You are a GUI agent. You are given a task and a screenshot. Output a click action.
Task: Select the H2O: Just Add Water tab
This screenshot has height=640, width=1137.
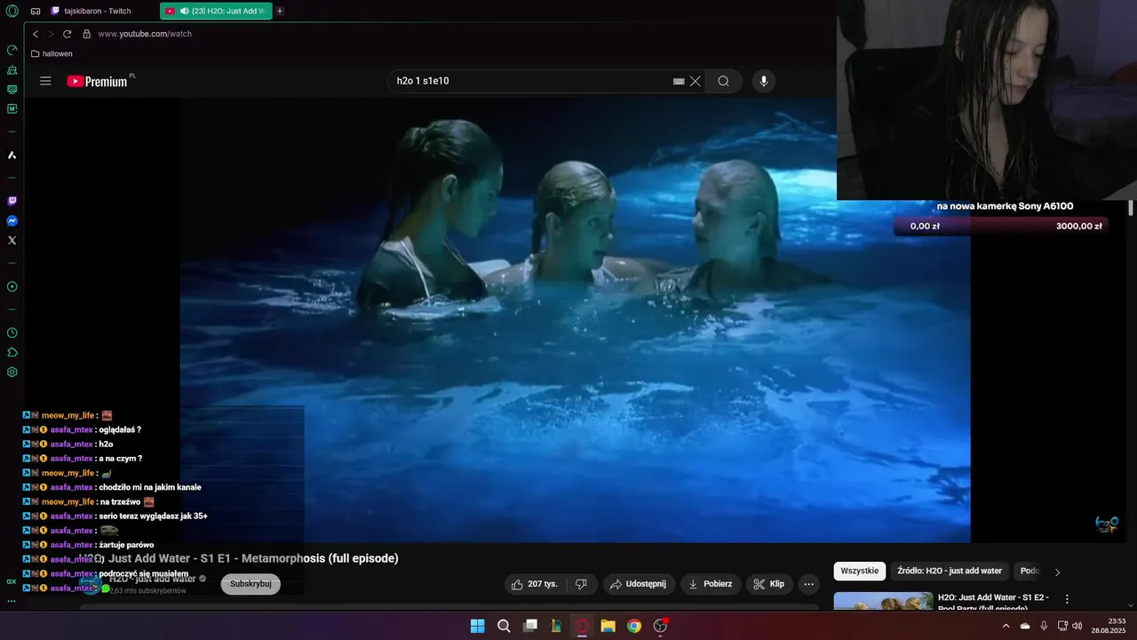click(x=216, y=11)
